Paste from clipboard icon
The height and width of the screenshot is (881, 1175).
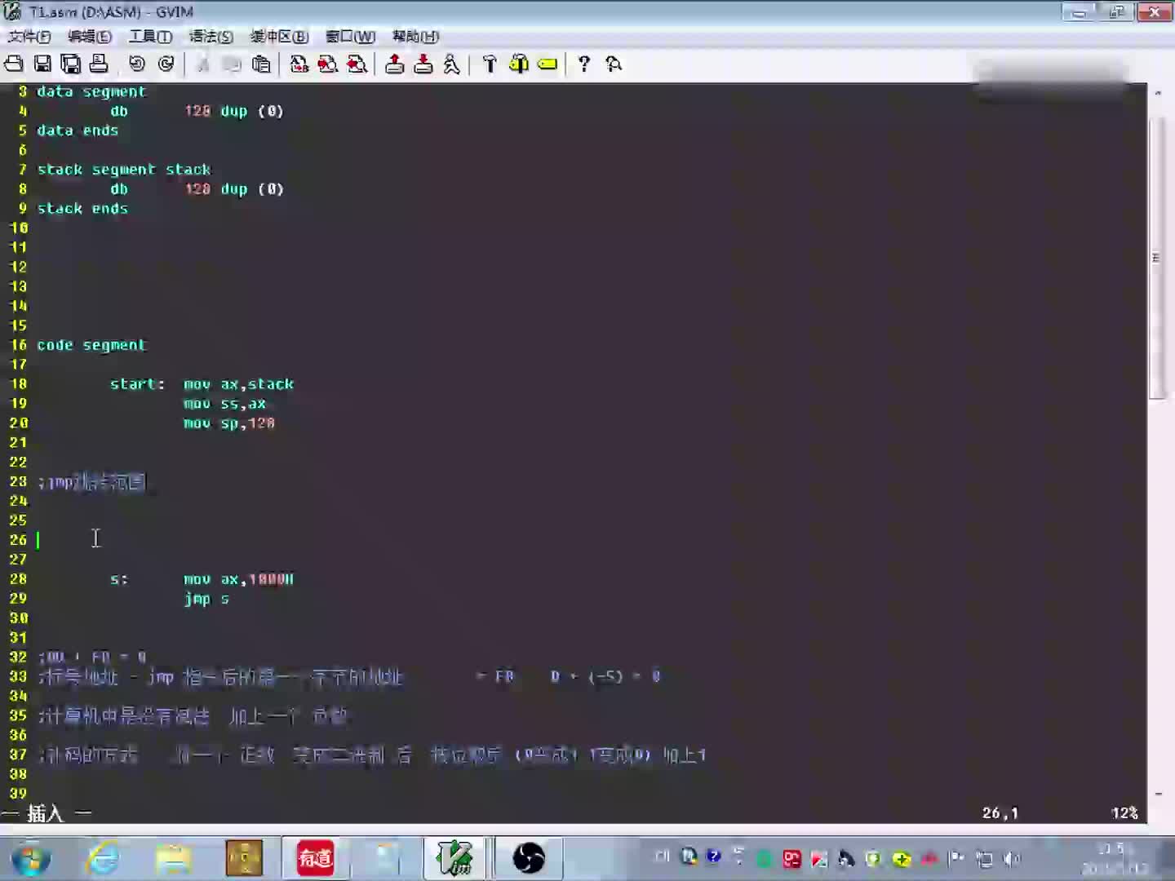[261, 64]
